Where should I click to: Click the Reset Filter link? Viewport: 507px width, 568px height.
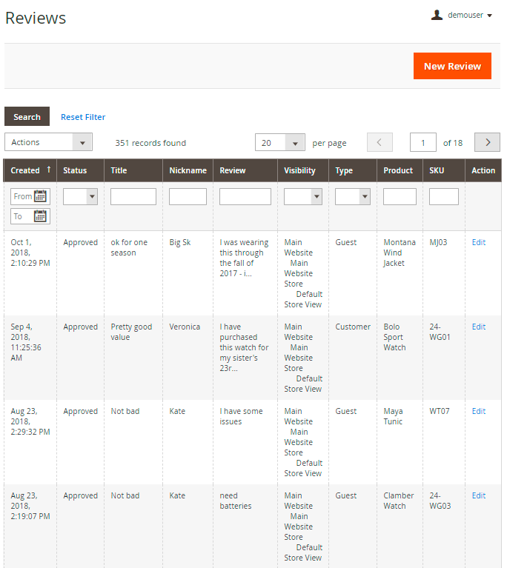(83, 117)
